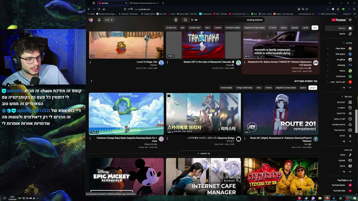This screenshot has width=358, height=201.
Task: Open the Internet Cafe Manager thumbnail
Action: point(203,177)
